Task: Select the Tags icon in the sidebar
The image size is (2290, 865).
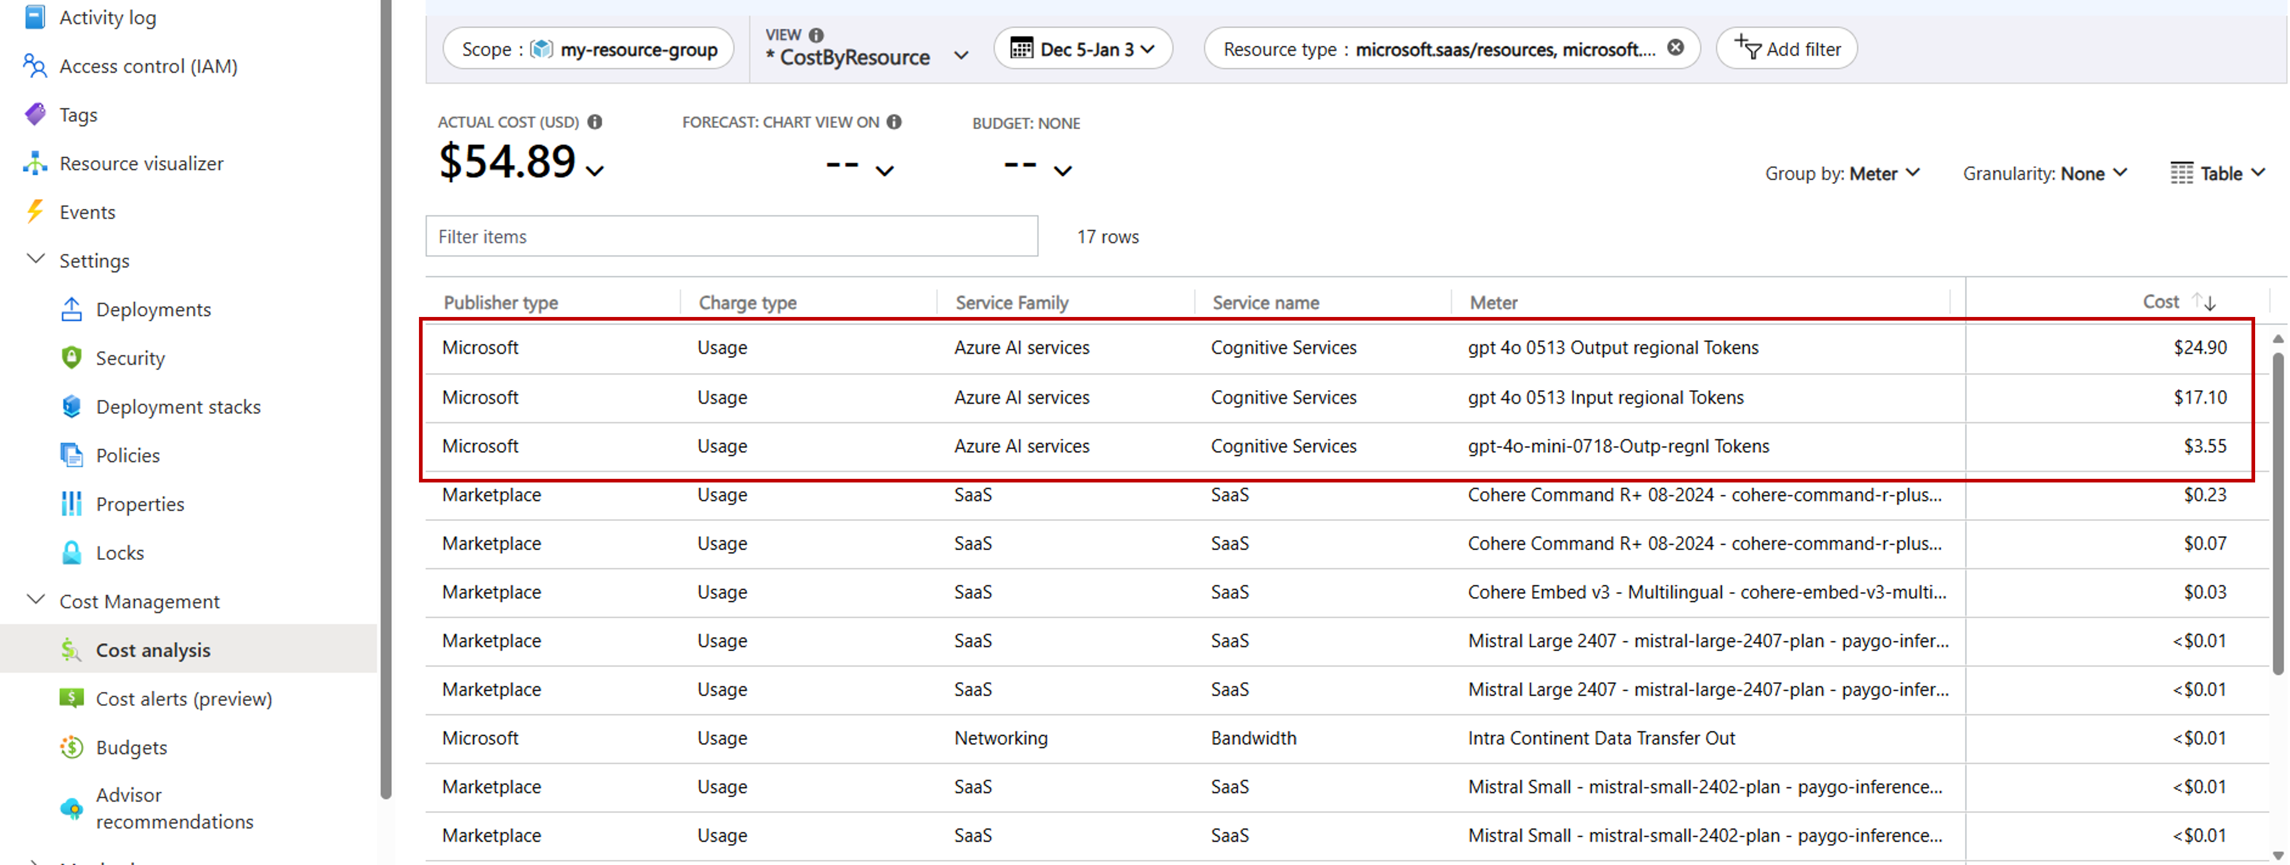Action: 34,114
